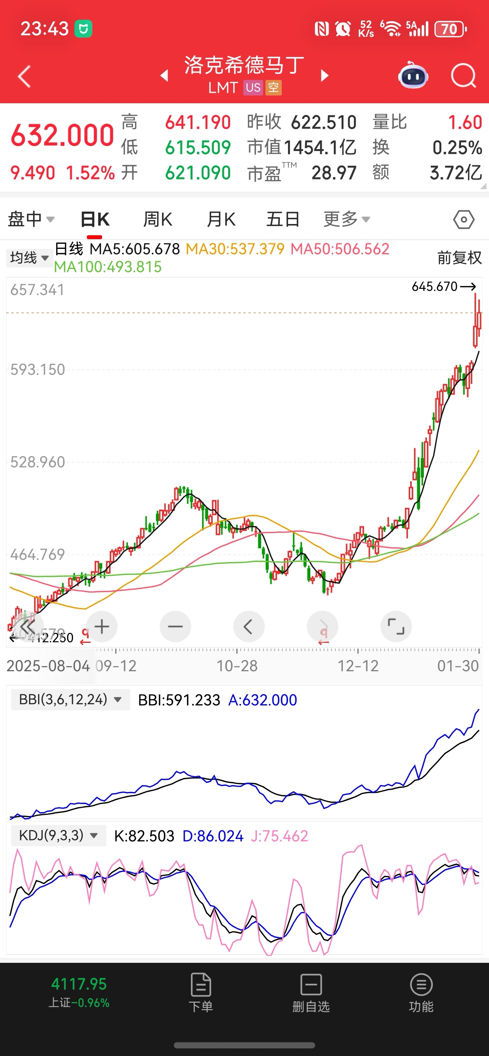This screenshot has height=1056, width=489.
Task: Tap the 空 short-selling badge
Action: pos(273,88)
